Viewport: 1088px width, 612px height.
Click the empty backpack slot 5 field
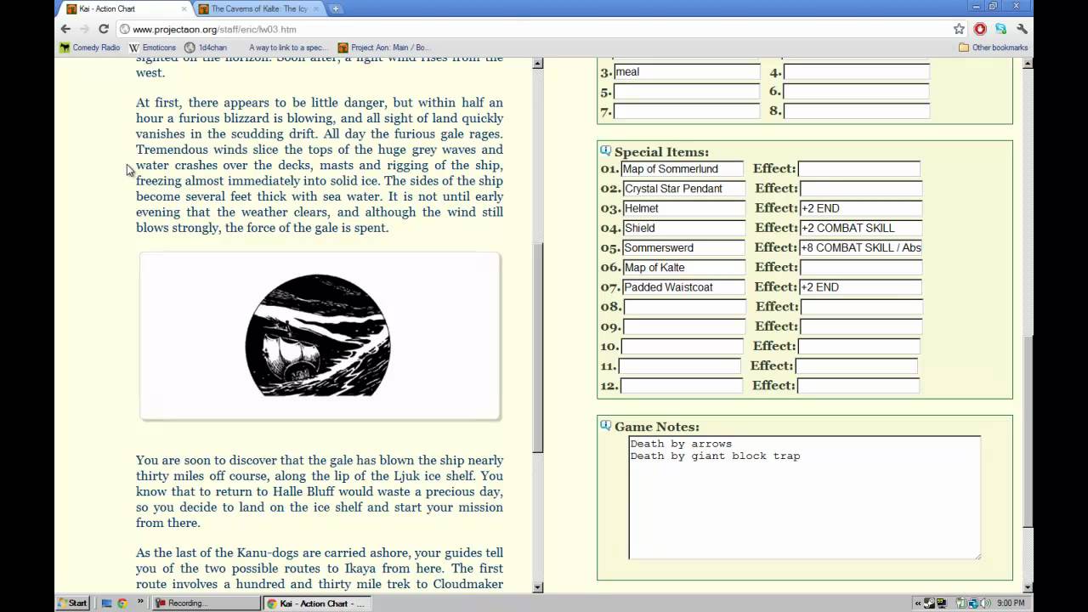687,92
